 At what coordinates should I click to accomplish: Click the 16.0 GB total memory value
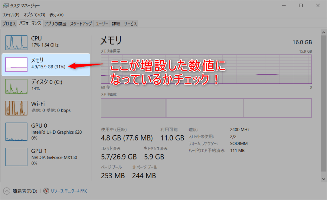(302, 42)
